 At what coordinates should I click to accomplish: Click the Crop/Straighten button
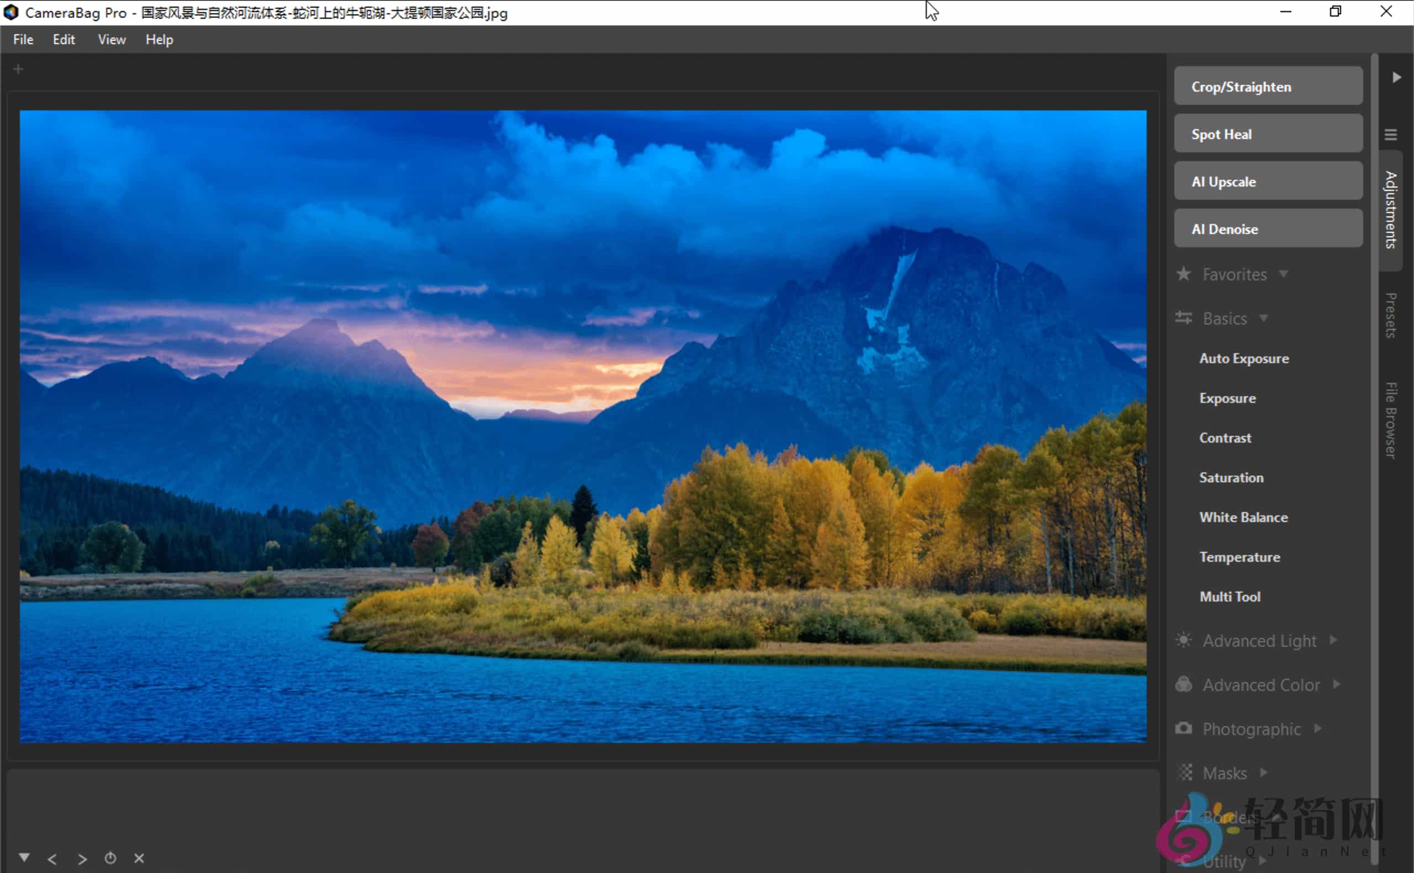click(x=1268, y=87)
